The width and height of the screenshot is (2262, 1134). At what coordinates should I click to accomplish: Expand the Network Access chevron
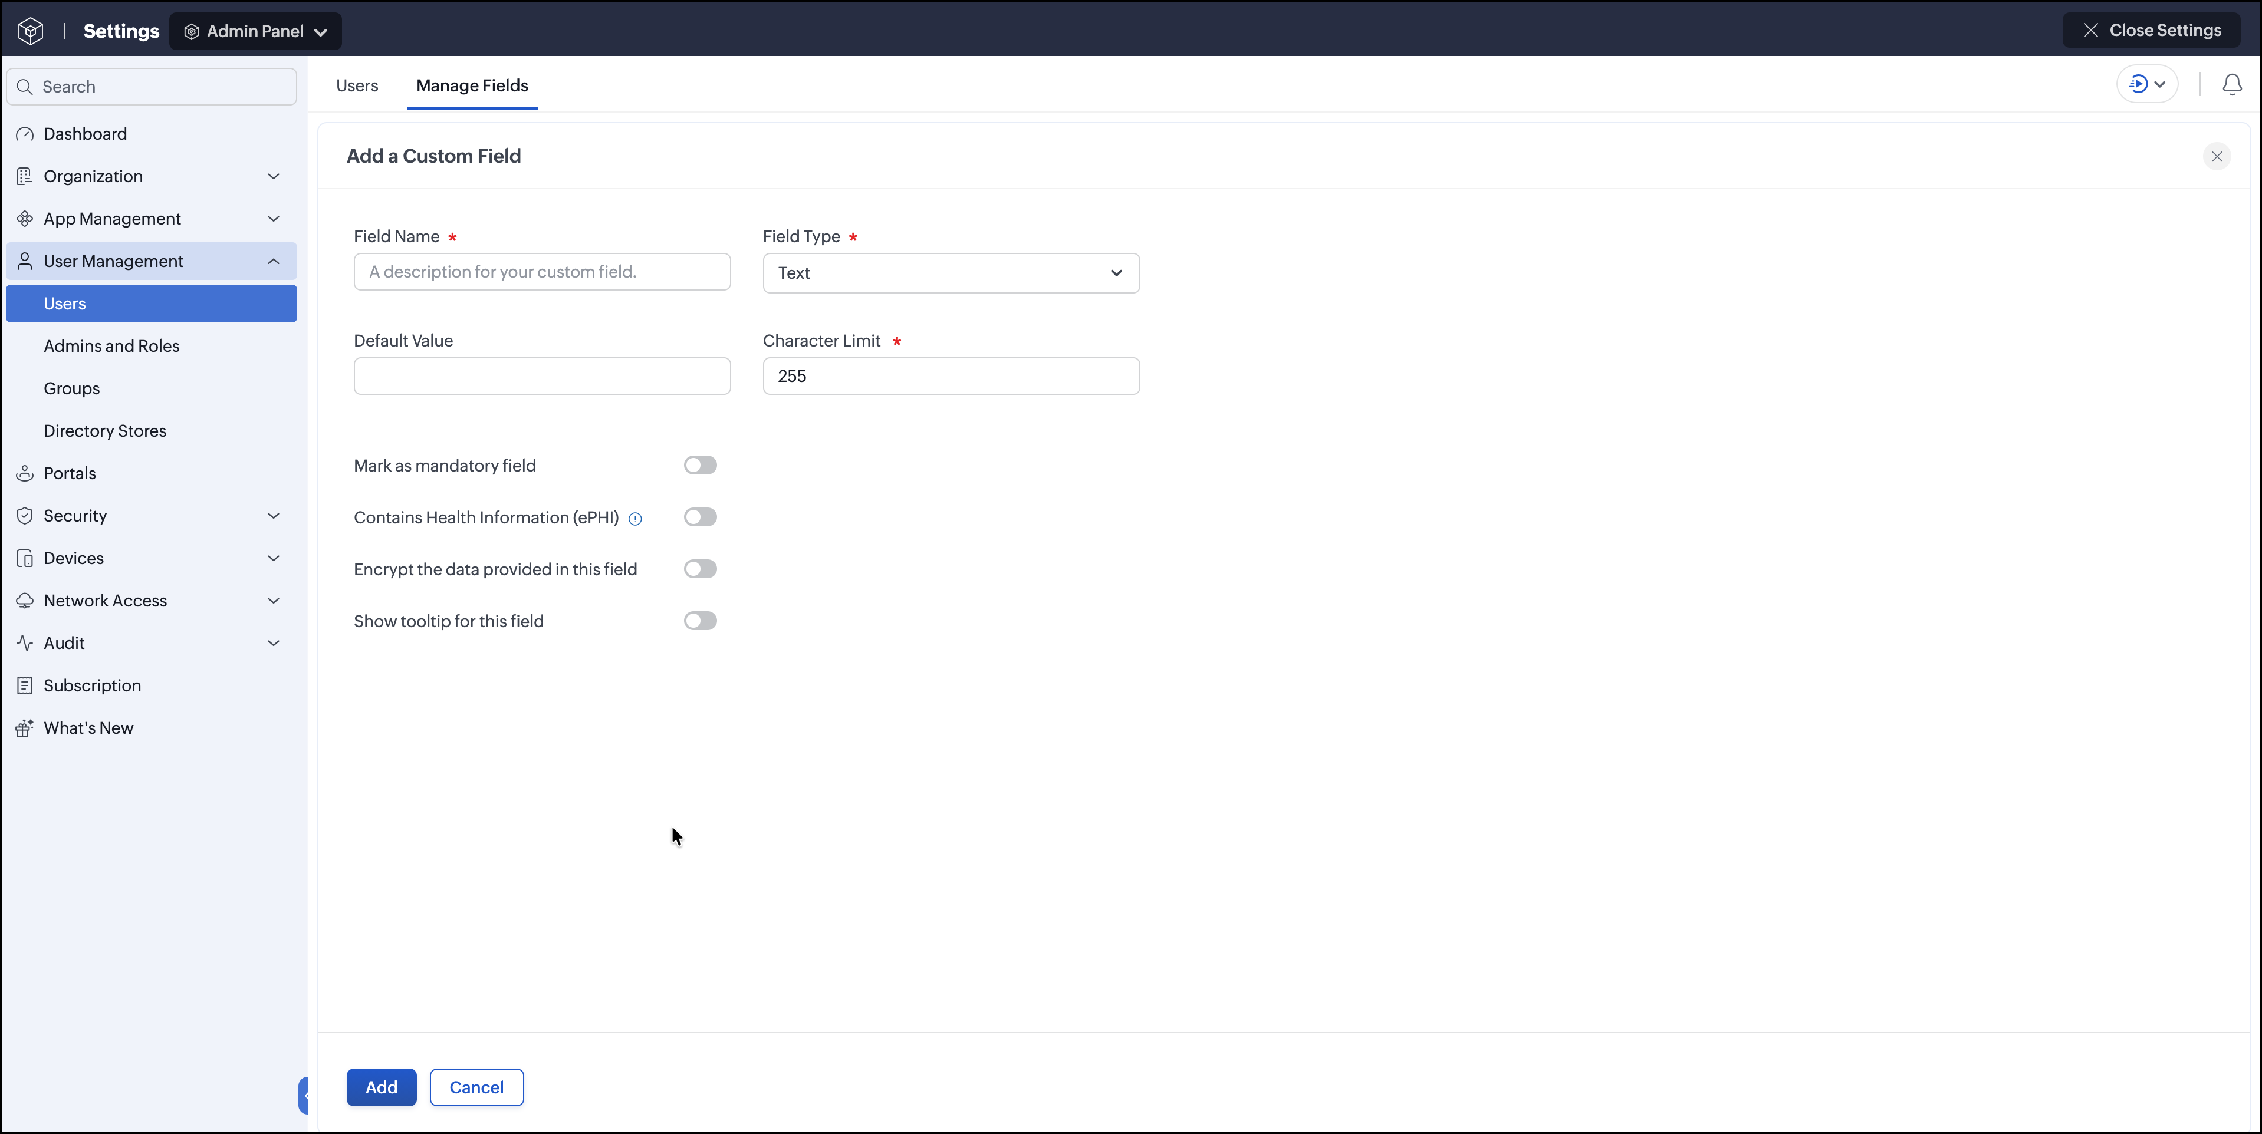coord(274,601)
